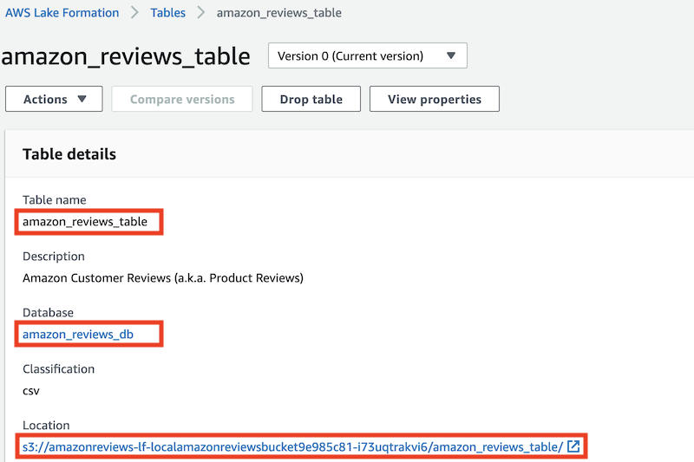Open the S3 location link for amazon_reviews_table
Image resolution: width=694 pixels, height=462 pixels.
coord(292,447)
